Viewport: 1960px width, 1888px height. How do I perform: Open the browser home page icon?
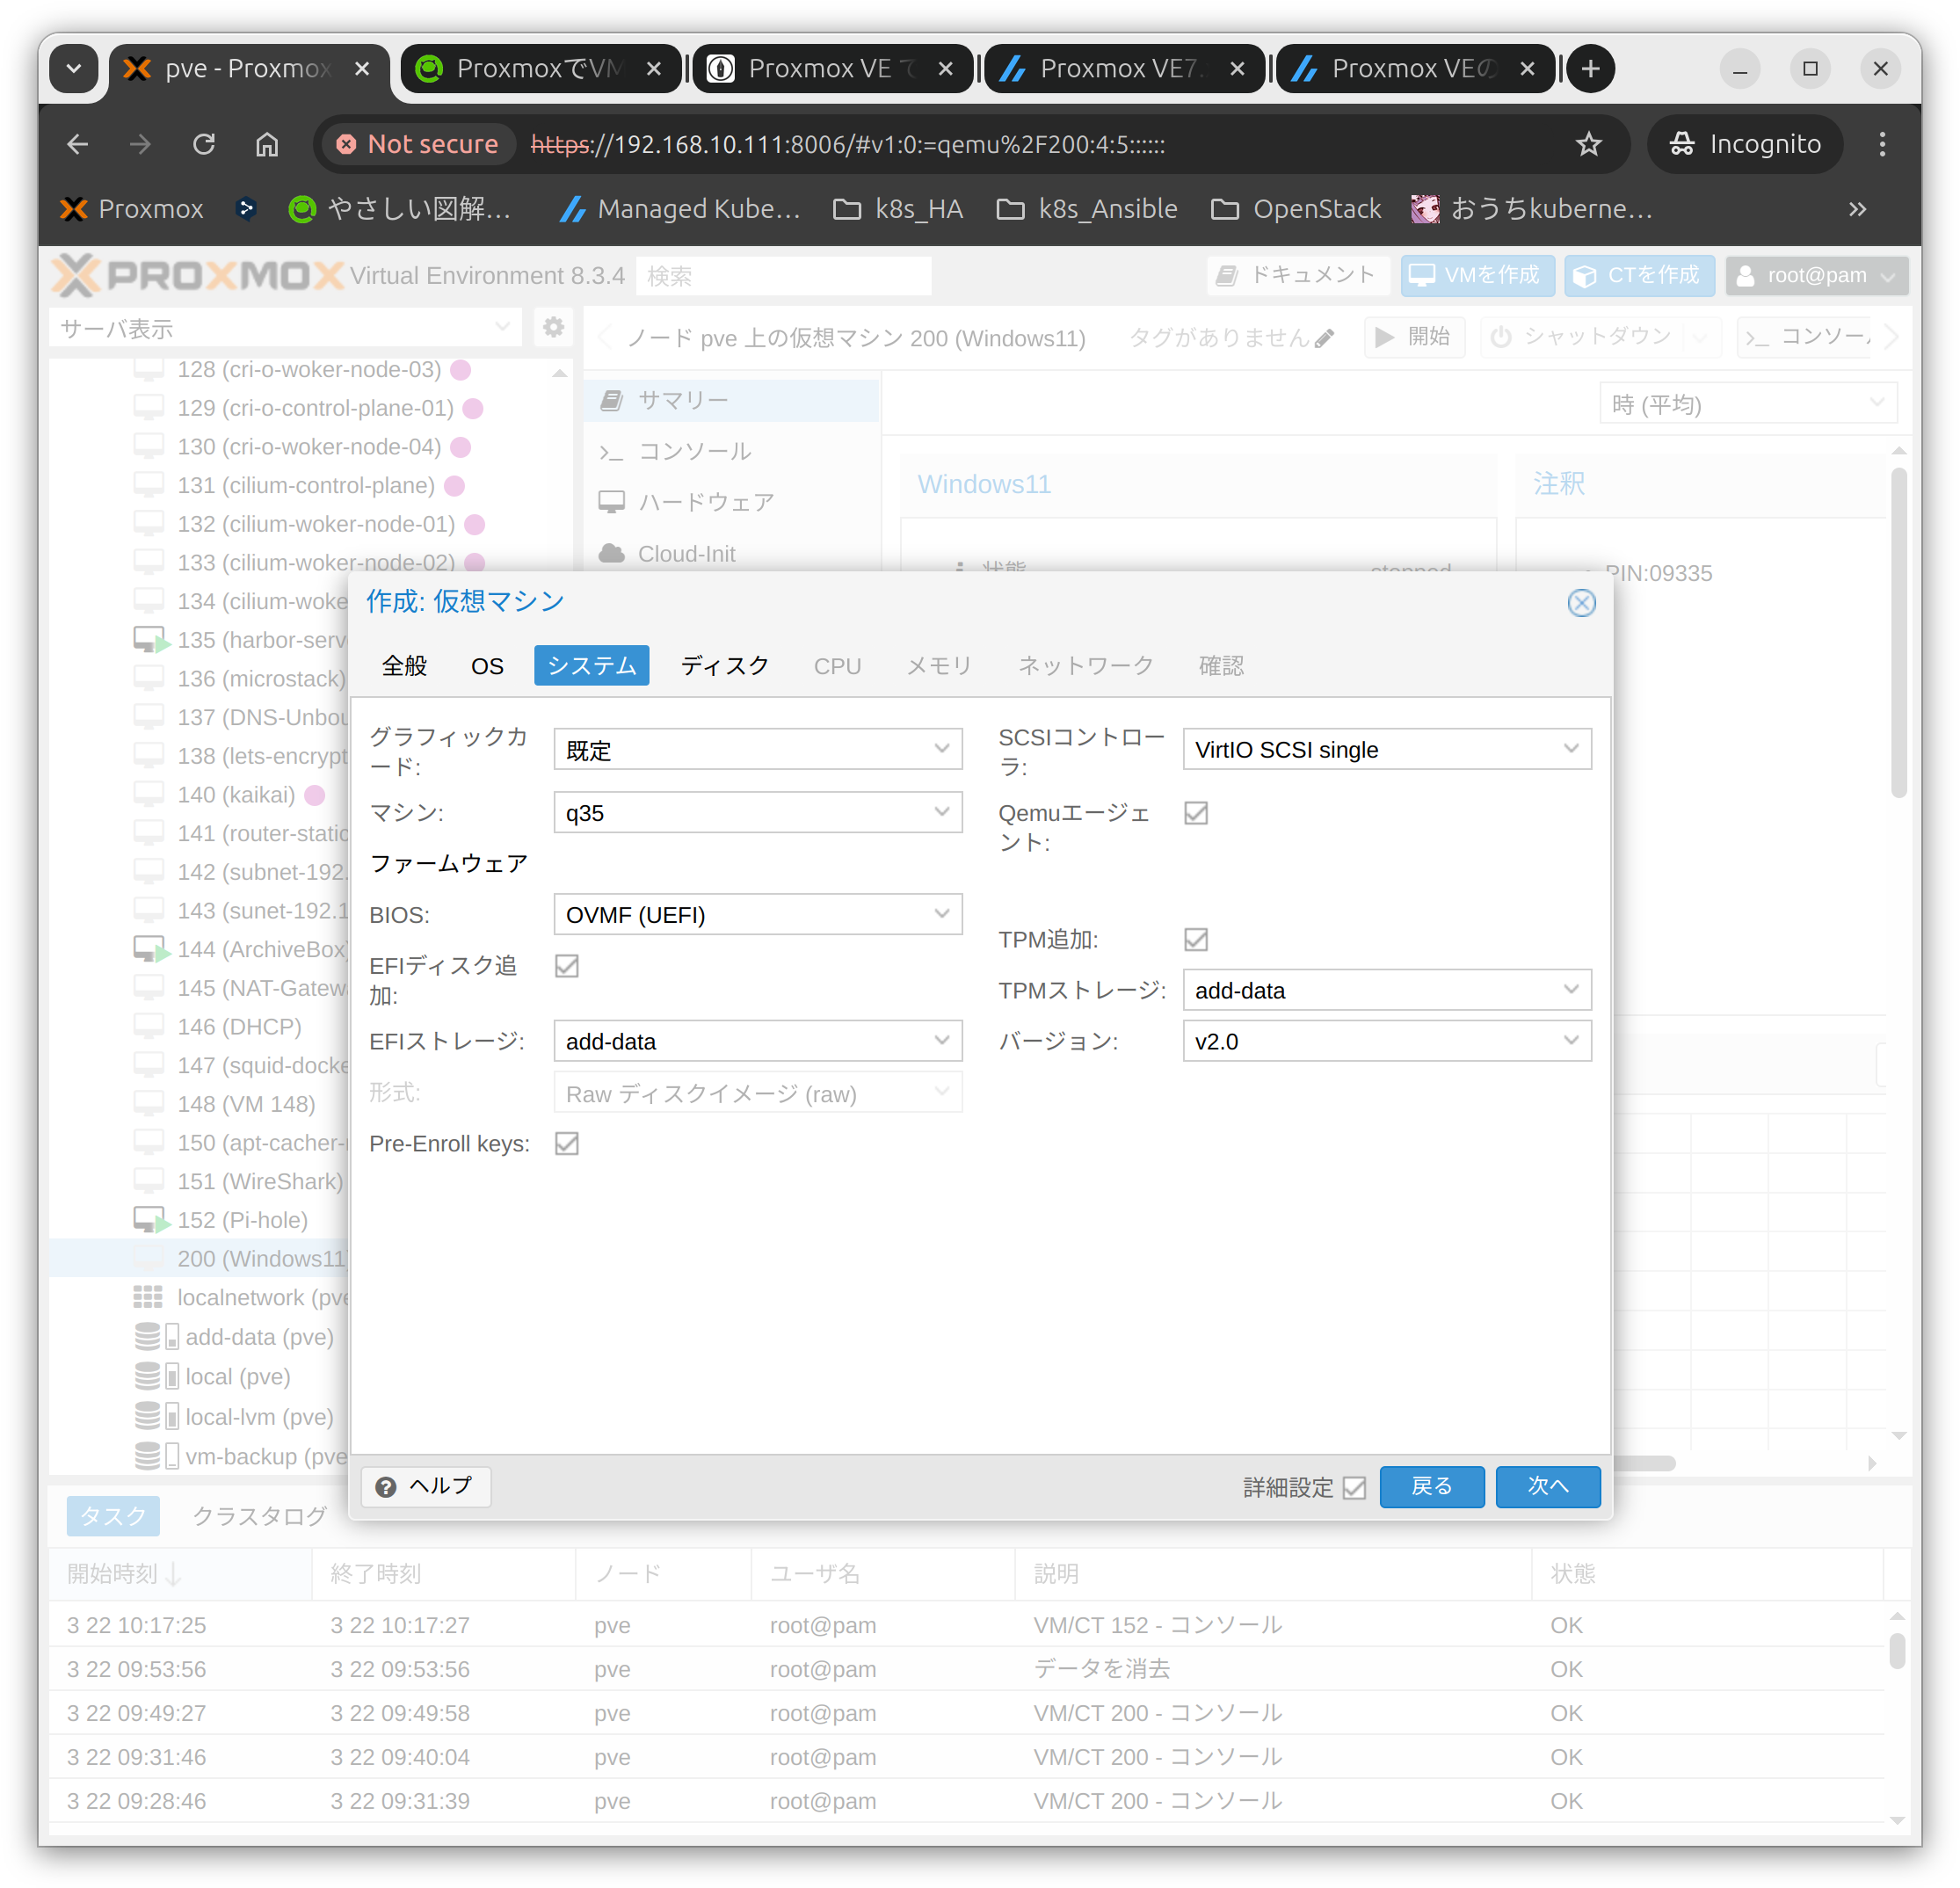pos(266,145)
